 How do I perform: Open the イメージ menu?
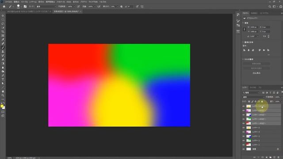[25, 2]
